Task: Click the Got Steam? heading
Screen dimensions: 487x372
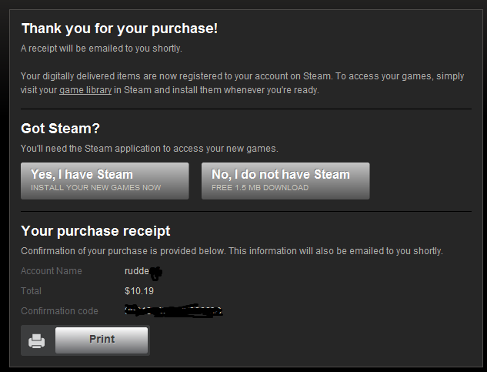Action: (60, 129)
